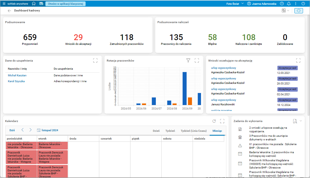Open filter for Rotacja pracowników chart
Image resolution: width=310 pixels, height=178 pixels.
pyautogui.click(x=188, y=60)
